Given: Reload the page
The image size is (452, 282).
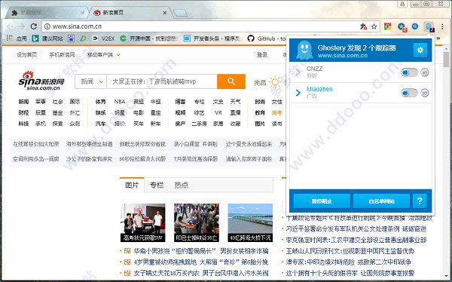Looking at the screenshot, I should [34, 26].
